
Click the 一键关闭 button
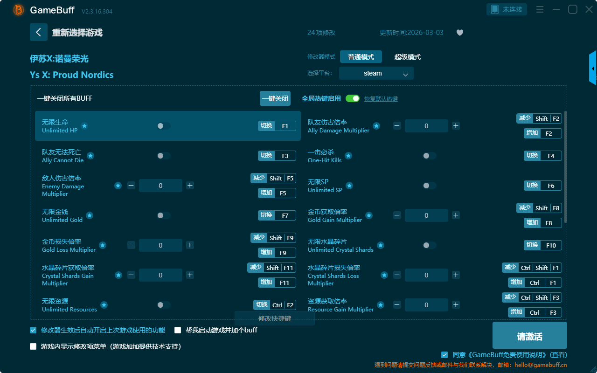275,98
